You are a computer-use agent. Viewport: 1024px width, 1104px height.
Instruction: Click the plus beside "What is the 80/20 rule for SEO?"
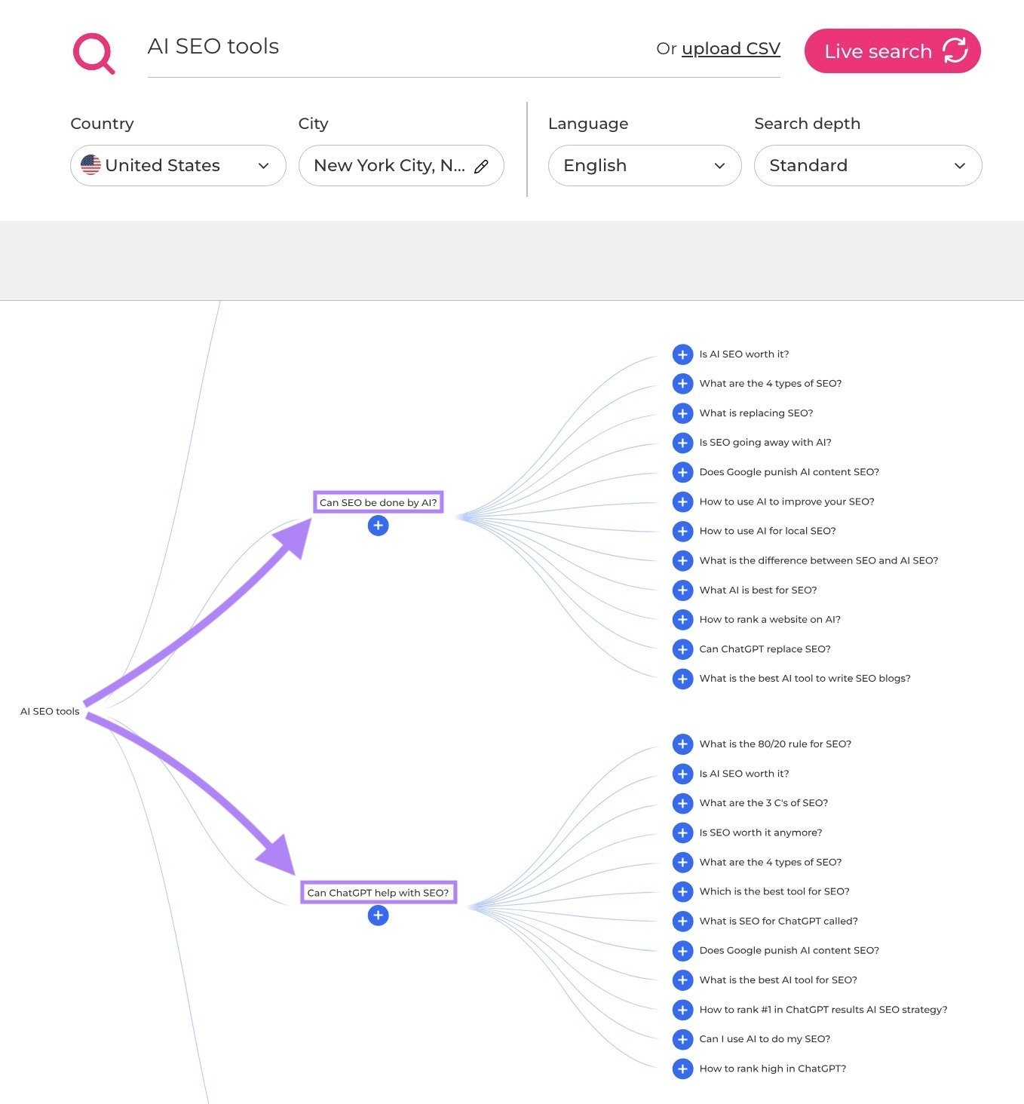[682, 744]
